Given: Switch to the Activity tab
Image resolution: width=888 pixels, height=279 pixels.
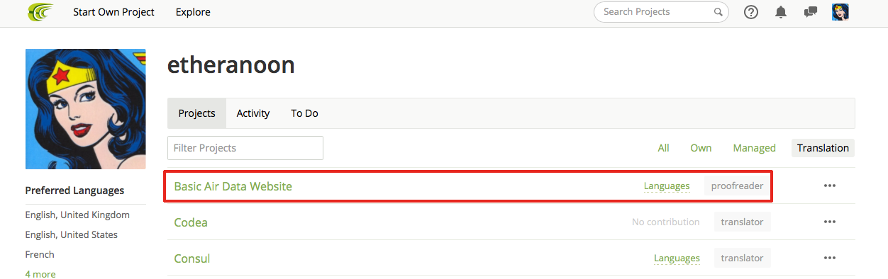Looking at the screenshot, I should (253, 113).
